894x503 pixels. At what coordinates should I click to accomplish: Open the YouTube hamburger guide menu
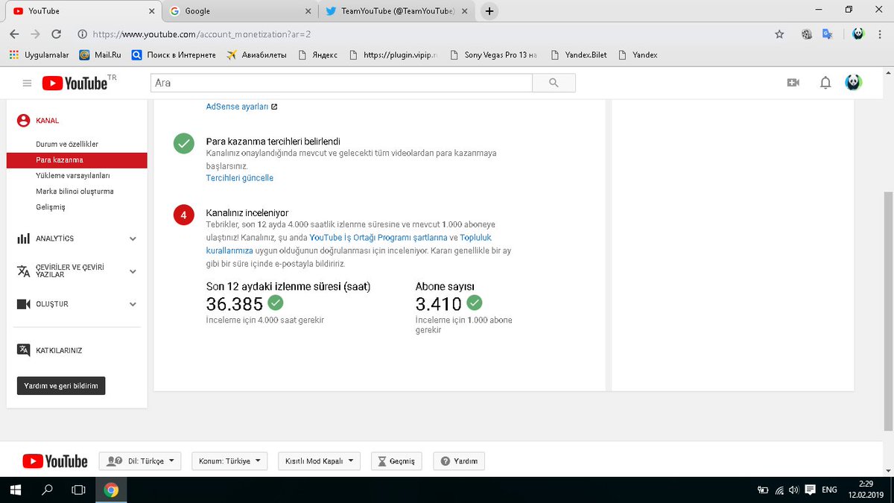point(28,83)
